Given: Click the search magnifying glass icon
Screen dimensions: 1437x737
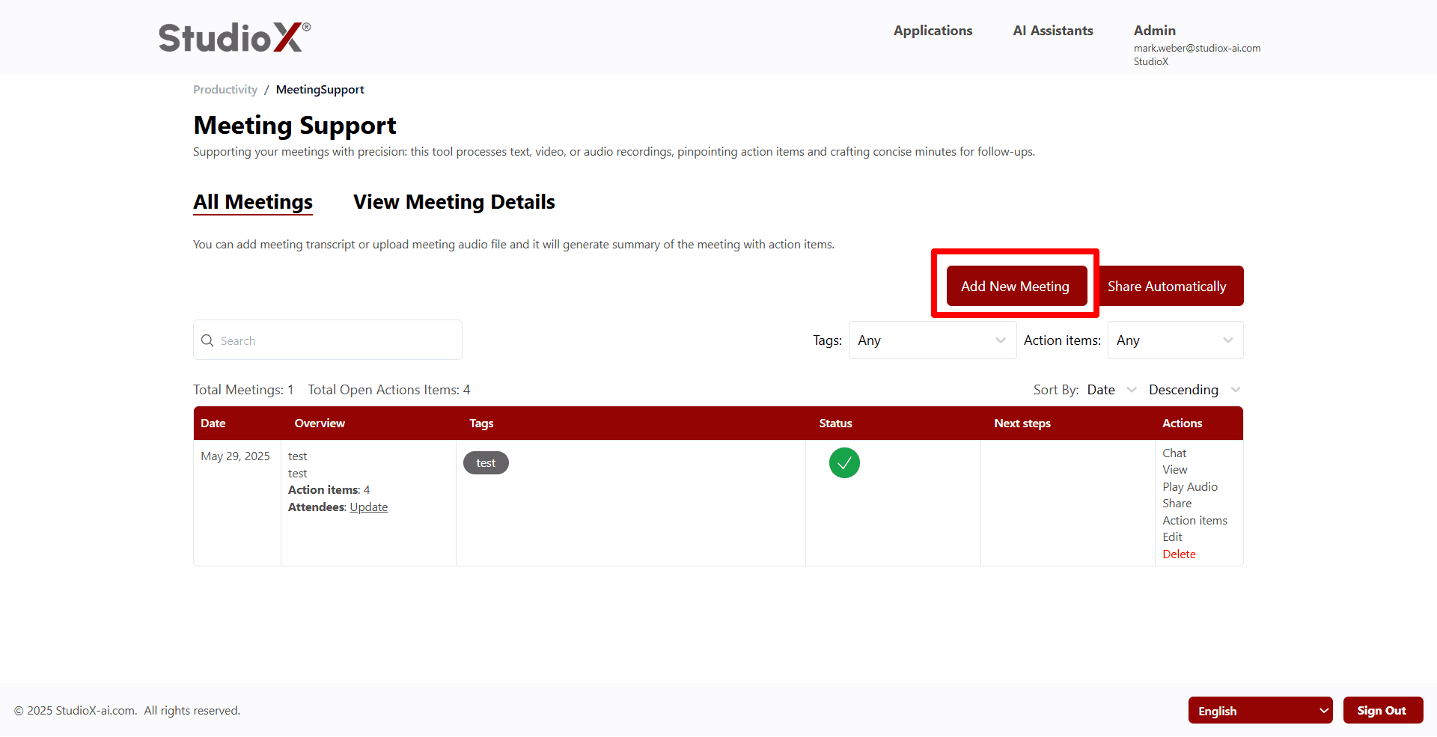Looking at the screenshot, I should pyautogui.click(x=207, y=340).
